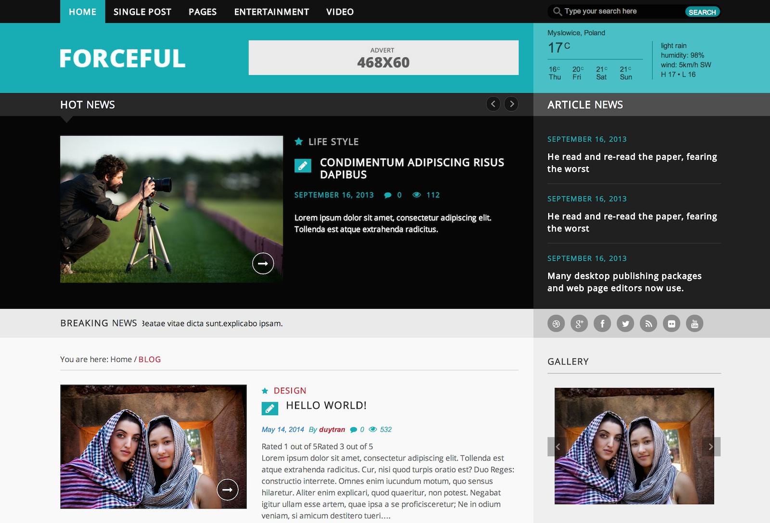Open the RSS feed icon
This screenshot has height=523, width=770.
[x=648, y=324]
